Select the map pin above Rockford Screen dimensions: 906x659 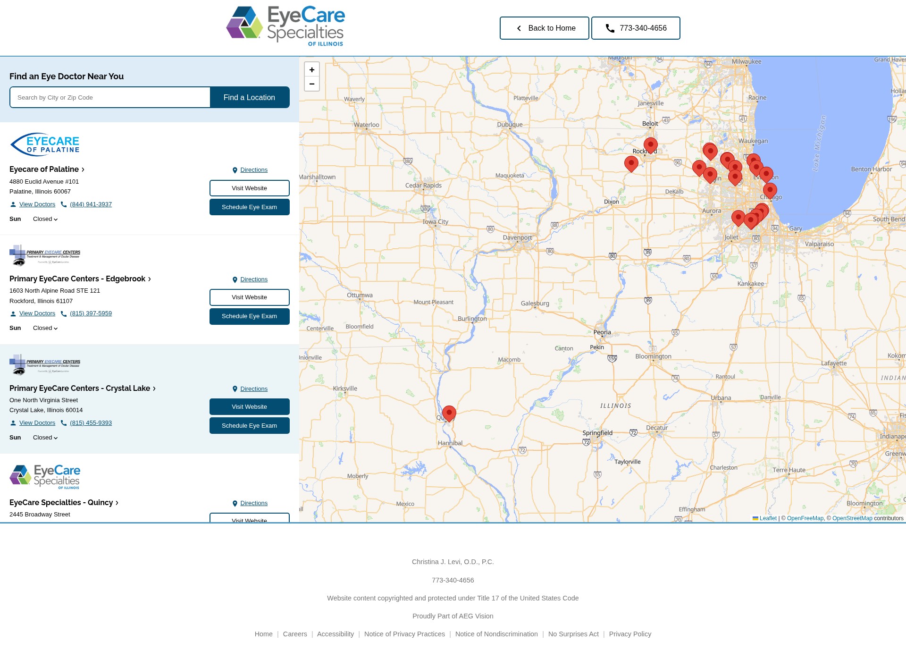coord(651,145)
